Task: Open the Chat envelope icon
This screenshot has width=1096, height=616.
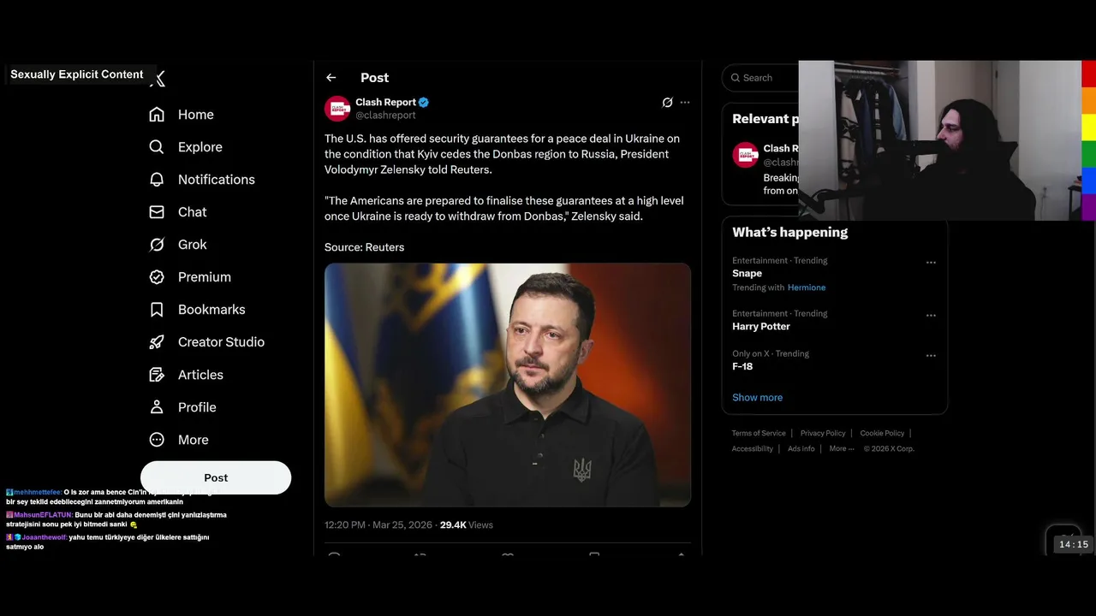Action: tap(157, 212)
